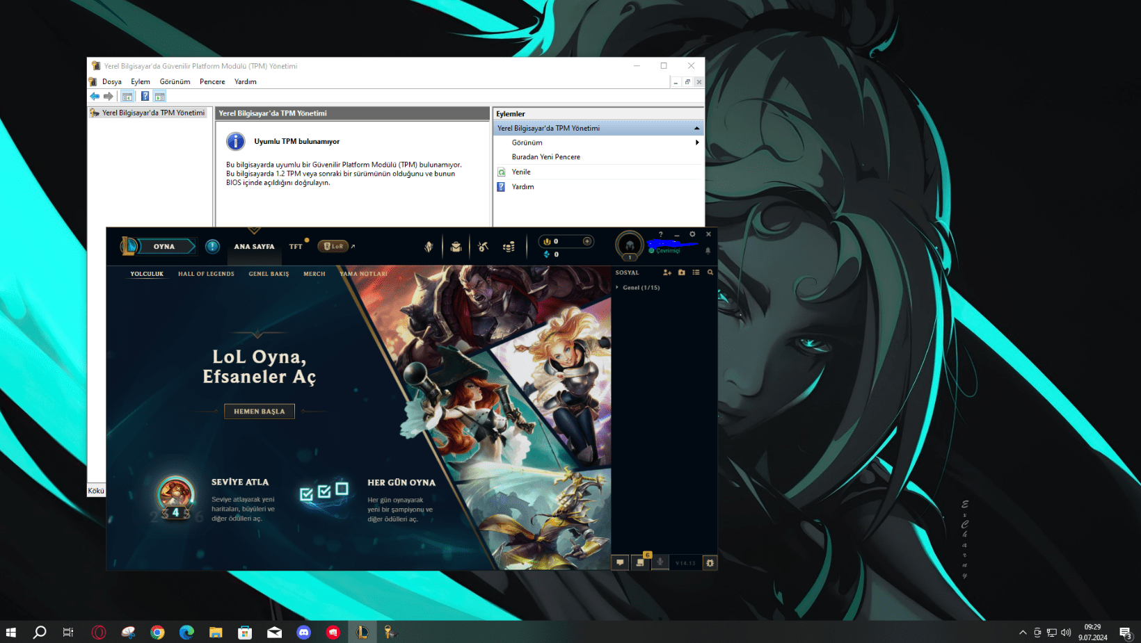Screen dimensions: 1141x643
Task: Open the Eylem menu in TPM window
Action: pyautogui.click(x=141, y=82)
